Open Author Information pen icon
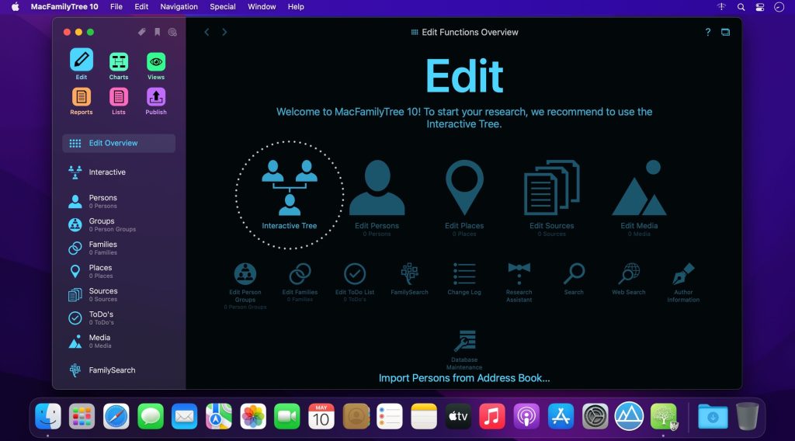This screenshot has height=441, width=795. click(683, 273)
